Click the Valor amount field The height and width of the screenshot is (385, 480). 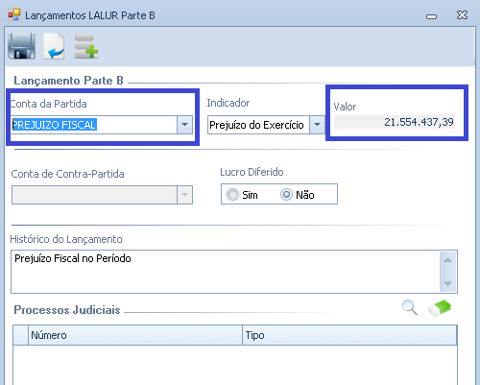pos(394,122)
